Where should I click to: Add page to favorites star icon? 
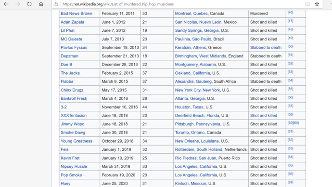pos(317,4)
